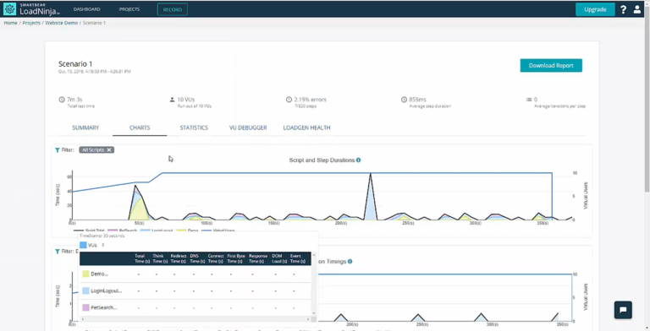Image resolution: width=650 pixels, height=331 pixels.
Task: Open the user account profile icon
Action: (x=637, y=9)
